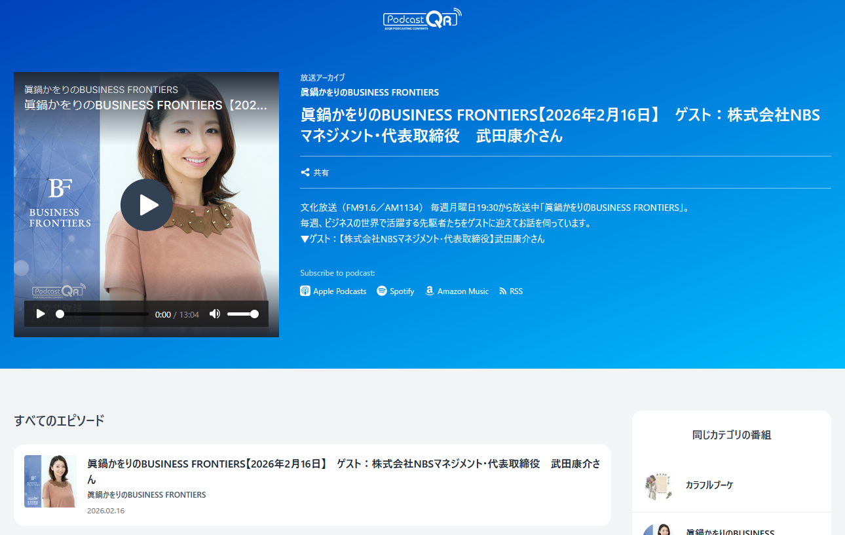Viewport: 845px width, 535px height.
Task: Open the Spotify icon link
Action: [382, 291]
